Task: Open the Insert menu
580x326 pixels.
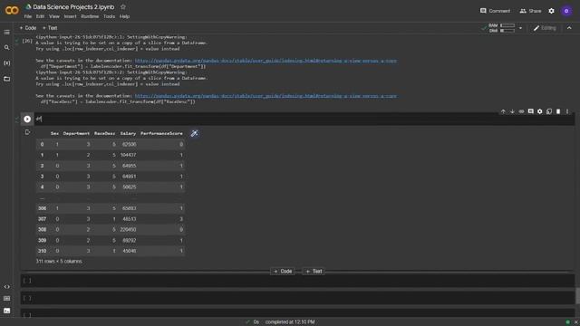Action: coord(70,16)
